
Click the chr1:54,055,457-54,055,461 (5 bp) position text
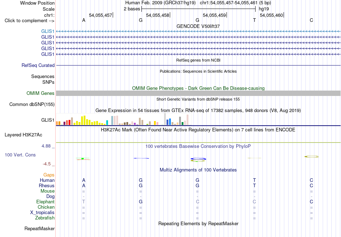[x=235, y=3]
